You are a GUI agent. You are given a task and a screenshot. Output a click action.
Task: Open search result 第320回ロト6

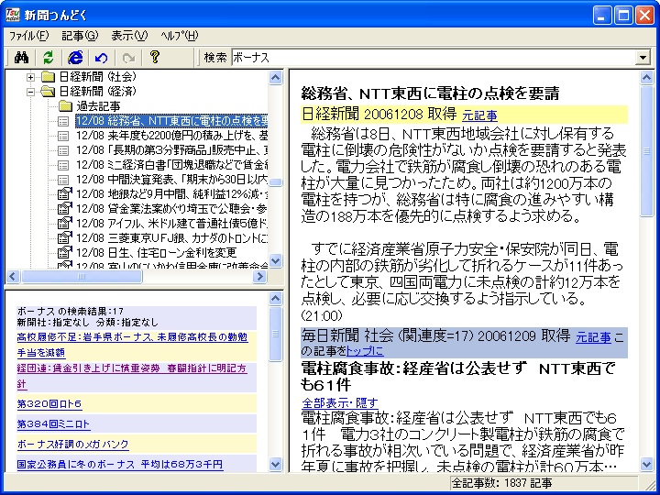click(49, 403)
